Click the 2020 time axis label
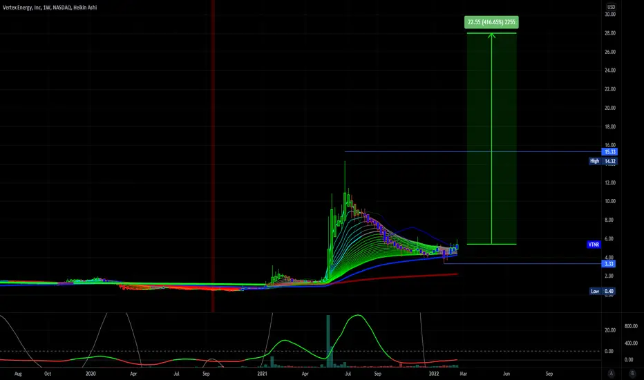Viewport: 644px width, 380px height. [x=91, y=374]
